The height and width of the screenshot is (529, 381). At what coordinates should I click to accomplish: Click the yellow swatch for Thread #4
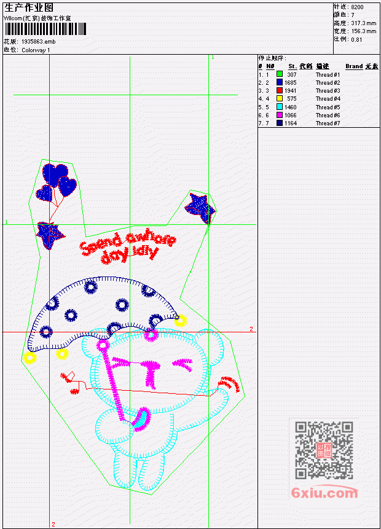pos(280,98)
